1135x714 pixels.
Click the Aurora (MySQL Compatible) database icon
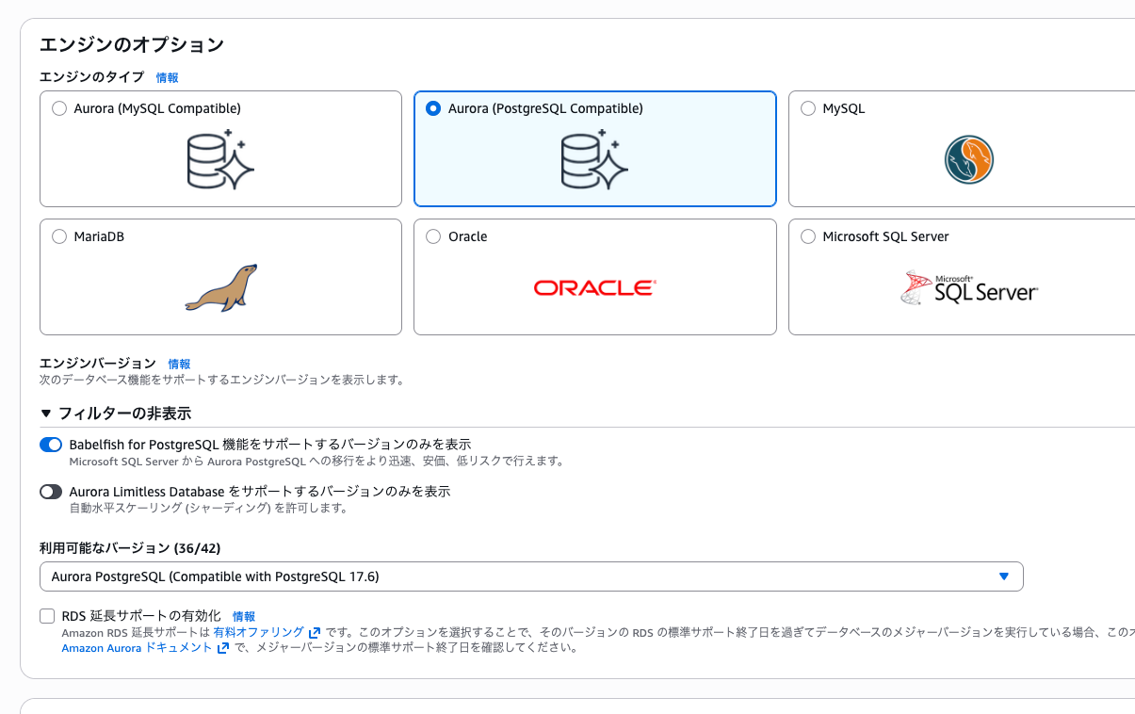pyautogui.click(x=219, y=158)
